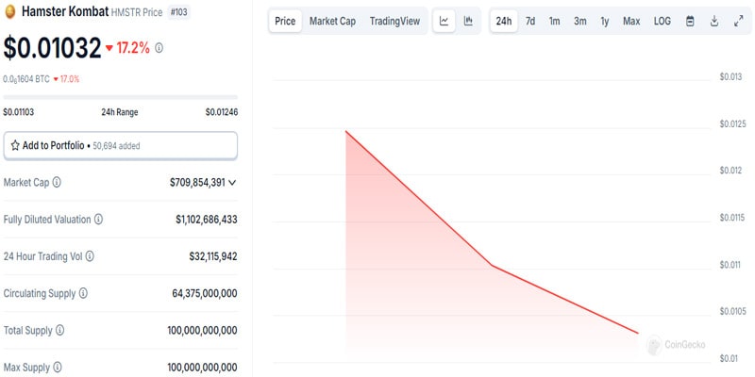Open 24 Hour Trading Vol info icon
Image resolution: width=755 pixels, height=377 pixels.
(x=90, y=256)
